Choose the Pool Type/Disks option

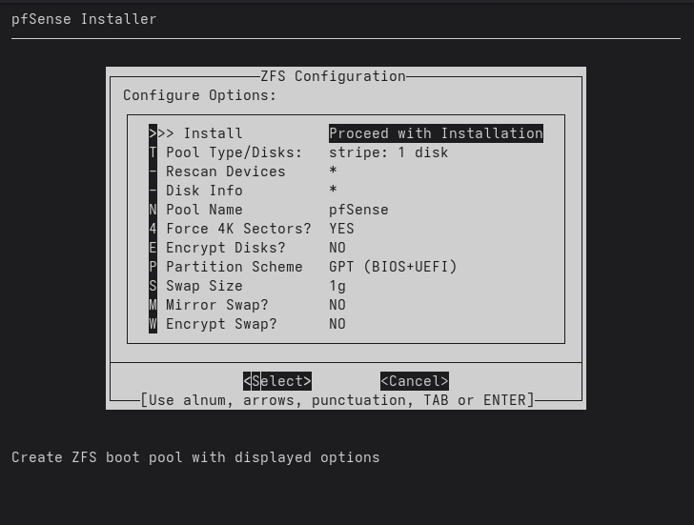pos(298,152)
